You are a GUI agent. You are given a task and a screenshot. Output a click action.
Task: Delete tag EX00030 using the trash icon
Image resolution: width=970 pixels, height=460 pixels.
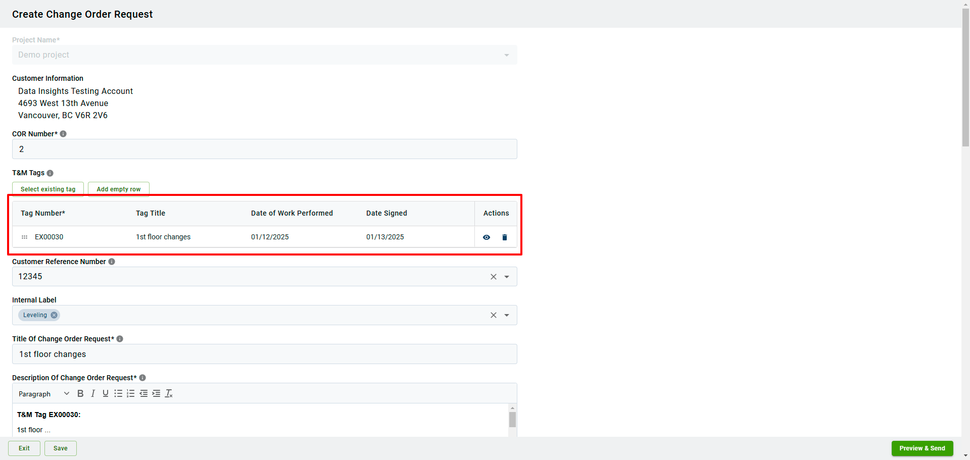point(504,237)
